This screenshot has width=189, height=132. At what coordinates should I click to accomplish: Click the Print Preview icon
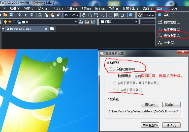coord(25,15)
